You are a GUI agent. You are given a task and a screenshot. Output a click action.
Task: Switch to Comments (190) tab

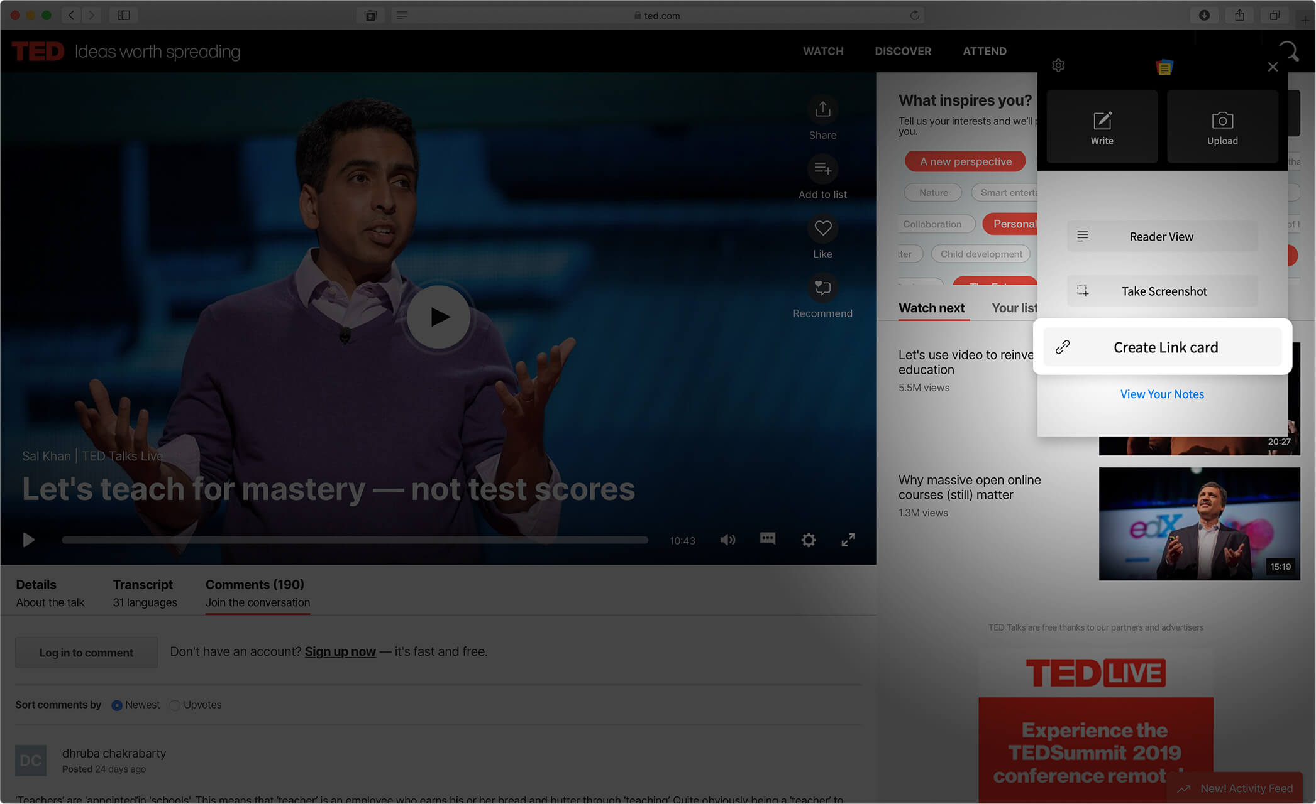258,593
